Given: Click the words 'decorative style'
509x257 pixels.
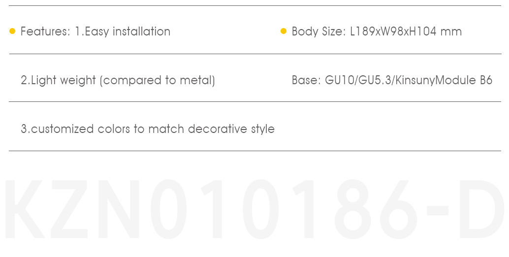Looking at the screenshot, I should point(231,129).
